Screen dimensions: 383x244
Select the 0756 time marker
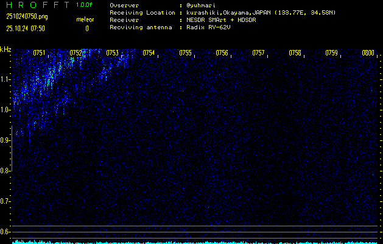222,53
